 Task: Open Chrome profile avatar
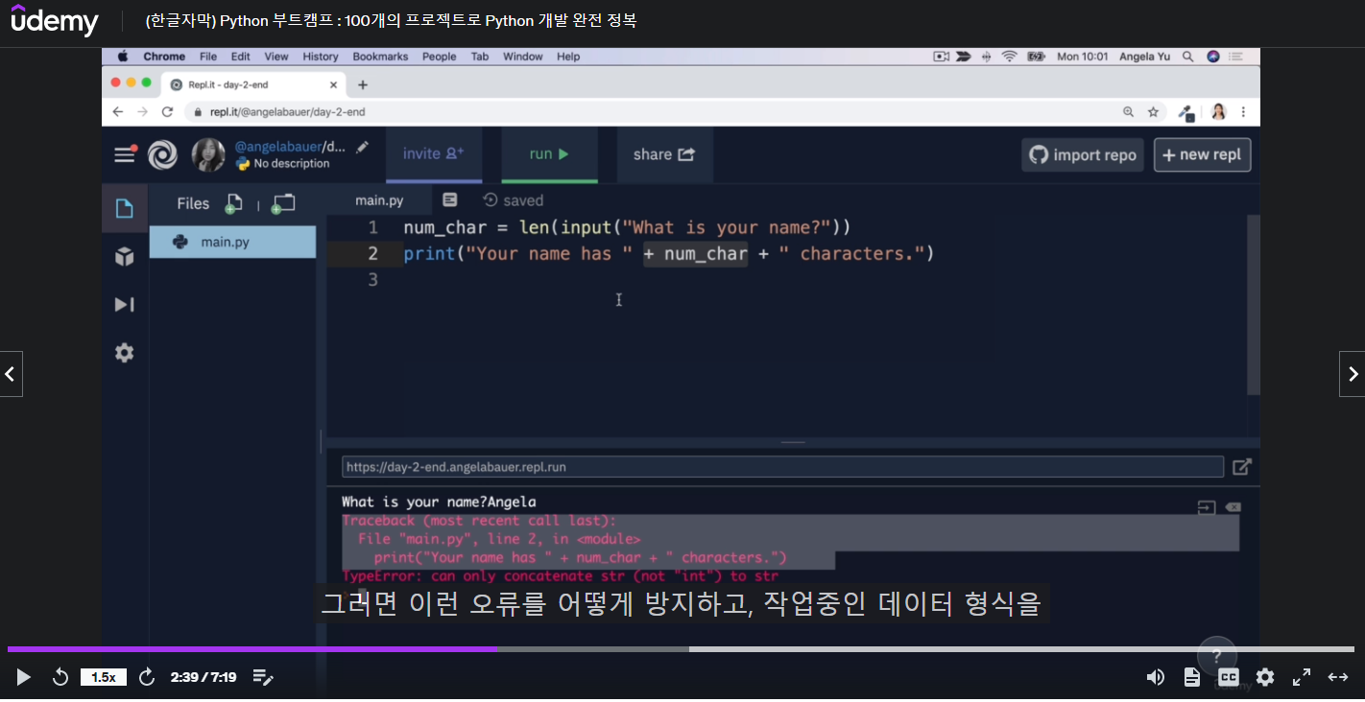tap(1219, 111)
